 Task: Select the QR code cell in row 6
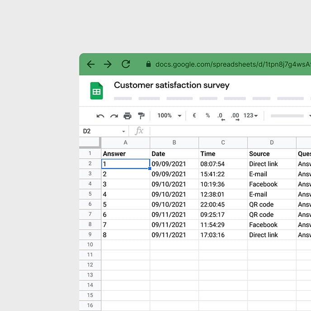pos(272,204)
